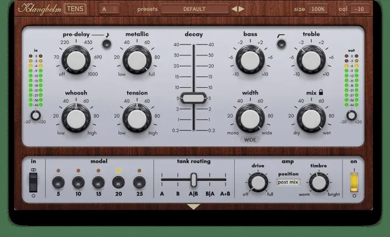
Task: Toggle the pre-delay tempo sync note button
Action: pyautogui.click(x=107, y=44)
